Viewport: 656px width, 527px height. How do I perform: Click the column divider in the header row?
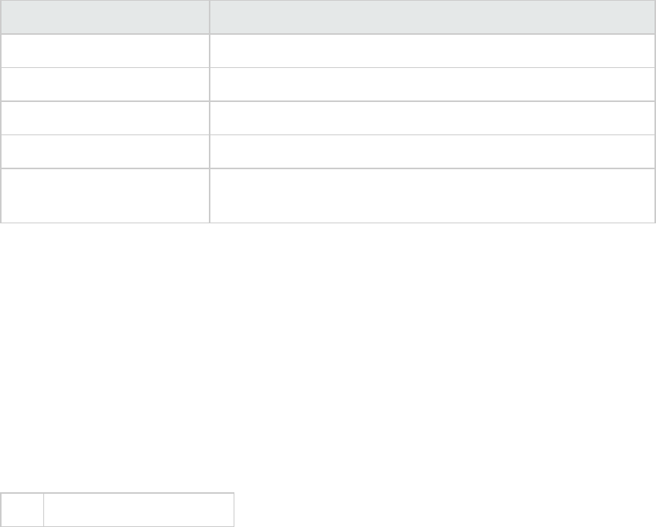pyautogui.click(x=210, y=16)
